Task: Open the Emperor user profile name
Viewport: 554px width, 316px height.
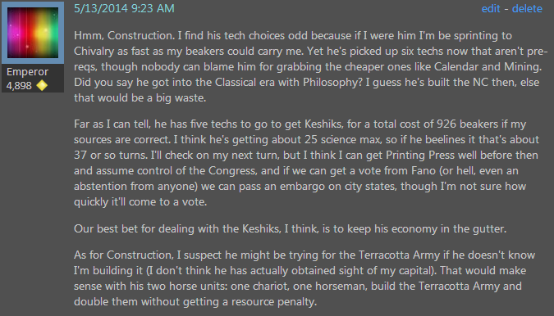Action: (x=27, y=72)
